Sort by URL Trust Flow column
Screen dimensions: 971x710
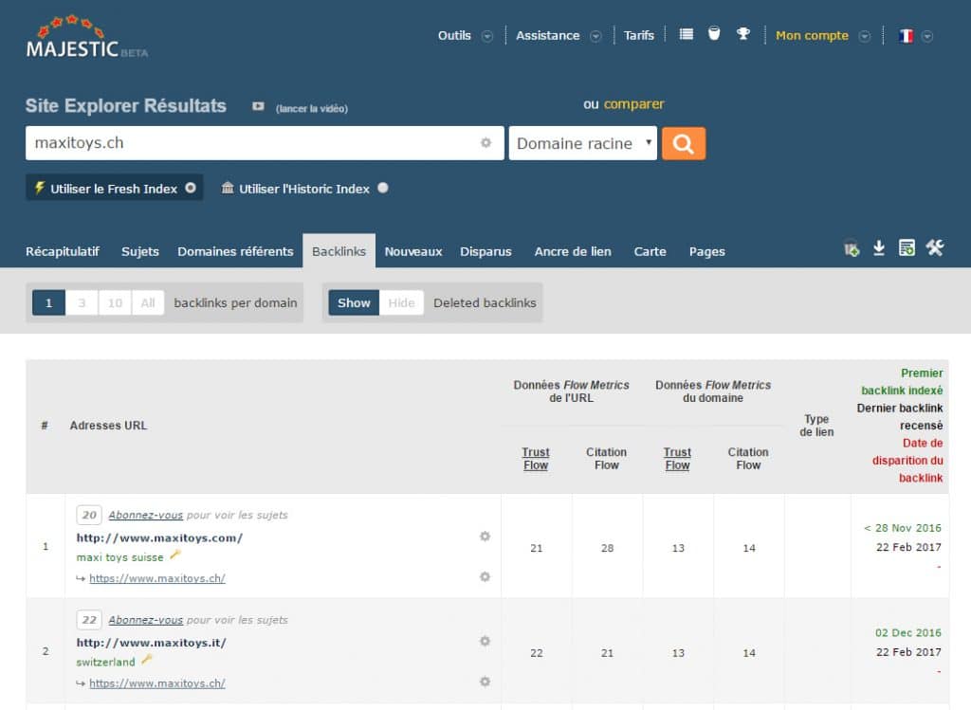(x=536, y=459)
